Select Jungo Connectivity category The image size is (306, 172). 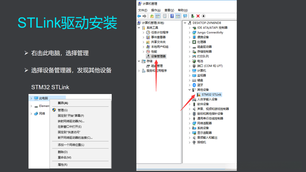click(210, 32)
